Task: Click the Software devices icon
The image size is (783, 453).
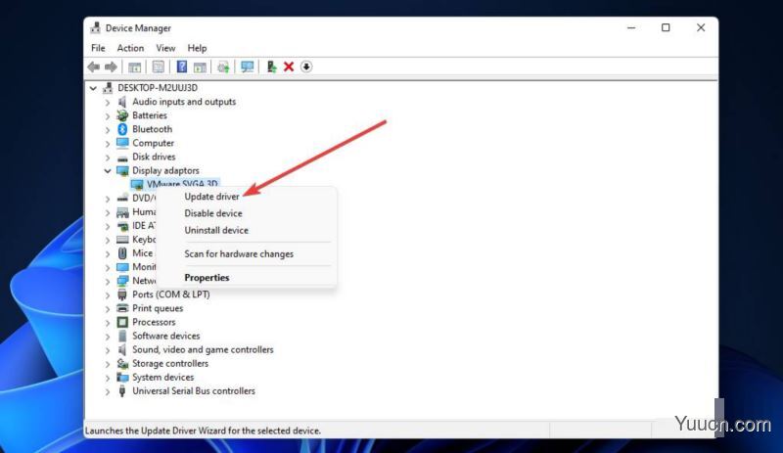Action: [122, 337]
